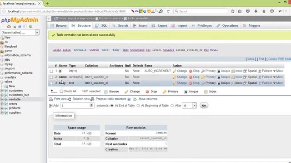Open the Recent tables dropdown
291x163 pixels.
(x=20, y=33)
